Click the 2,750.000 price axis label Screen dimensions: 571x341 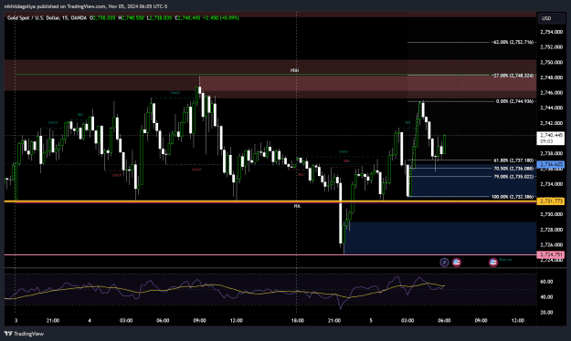pos(551,63)
